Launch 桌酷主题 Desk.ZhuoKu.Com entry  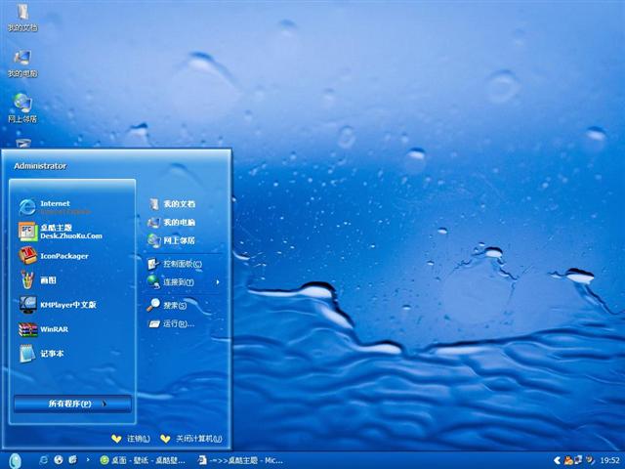[x=60, y=232]
